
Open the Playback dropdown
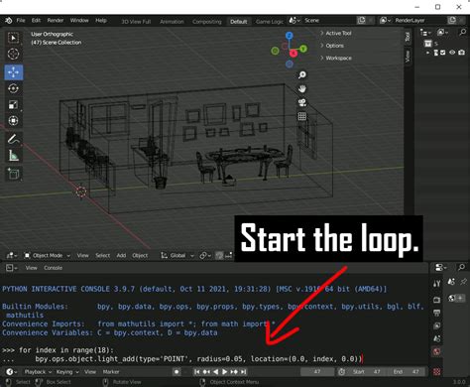point(38,372)
